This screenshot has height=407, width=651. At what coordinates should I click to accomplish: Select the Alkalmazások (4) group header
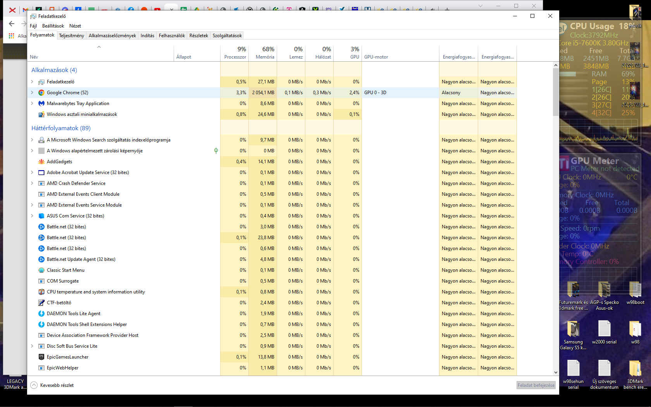[x=54, y=70]
